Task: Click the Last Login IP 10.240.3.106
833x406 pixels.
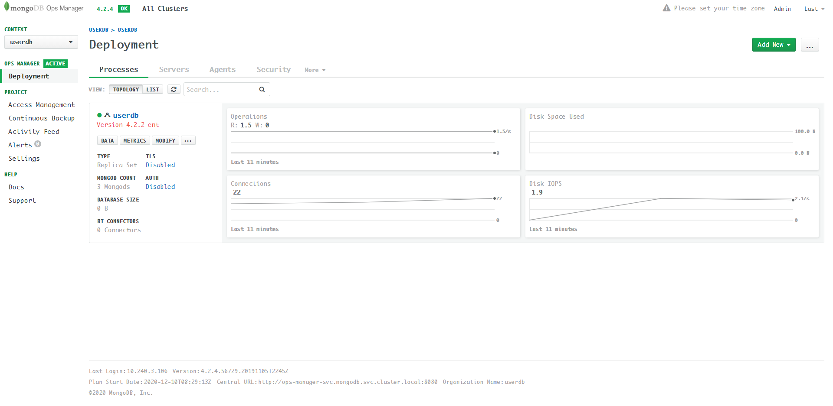Action: pos(147,371)
